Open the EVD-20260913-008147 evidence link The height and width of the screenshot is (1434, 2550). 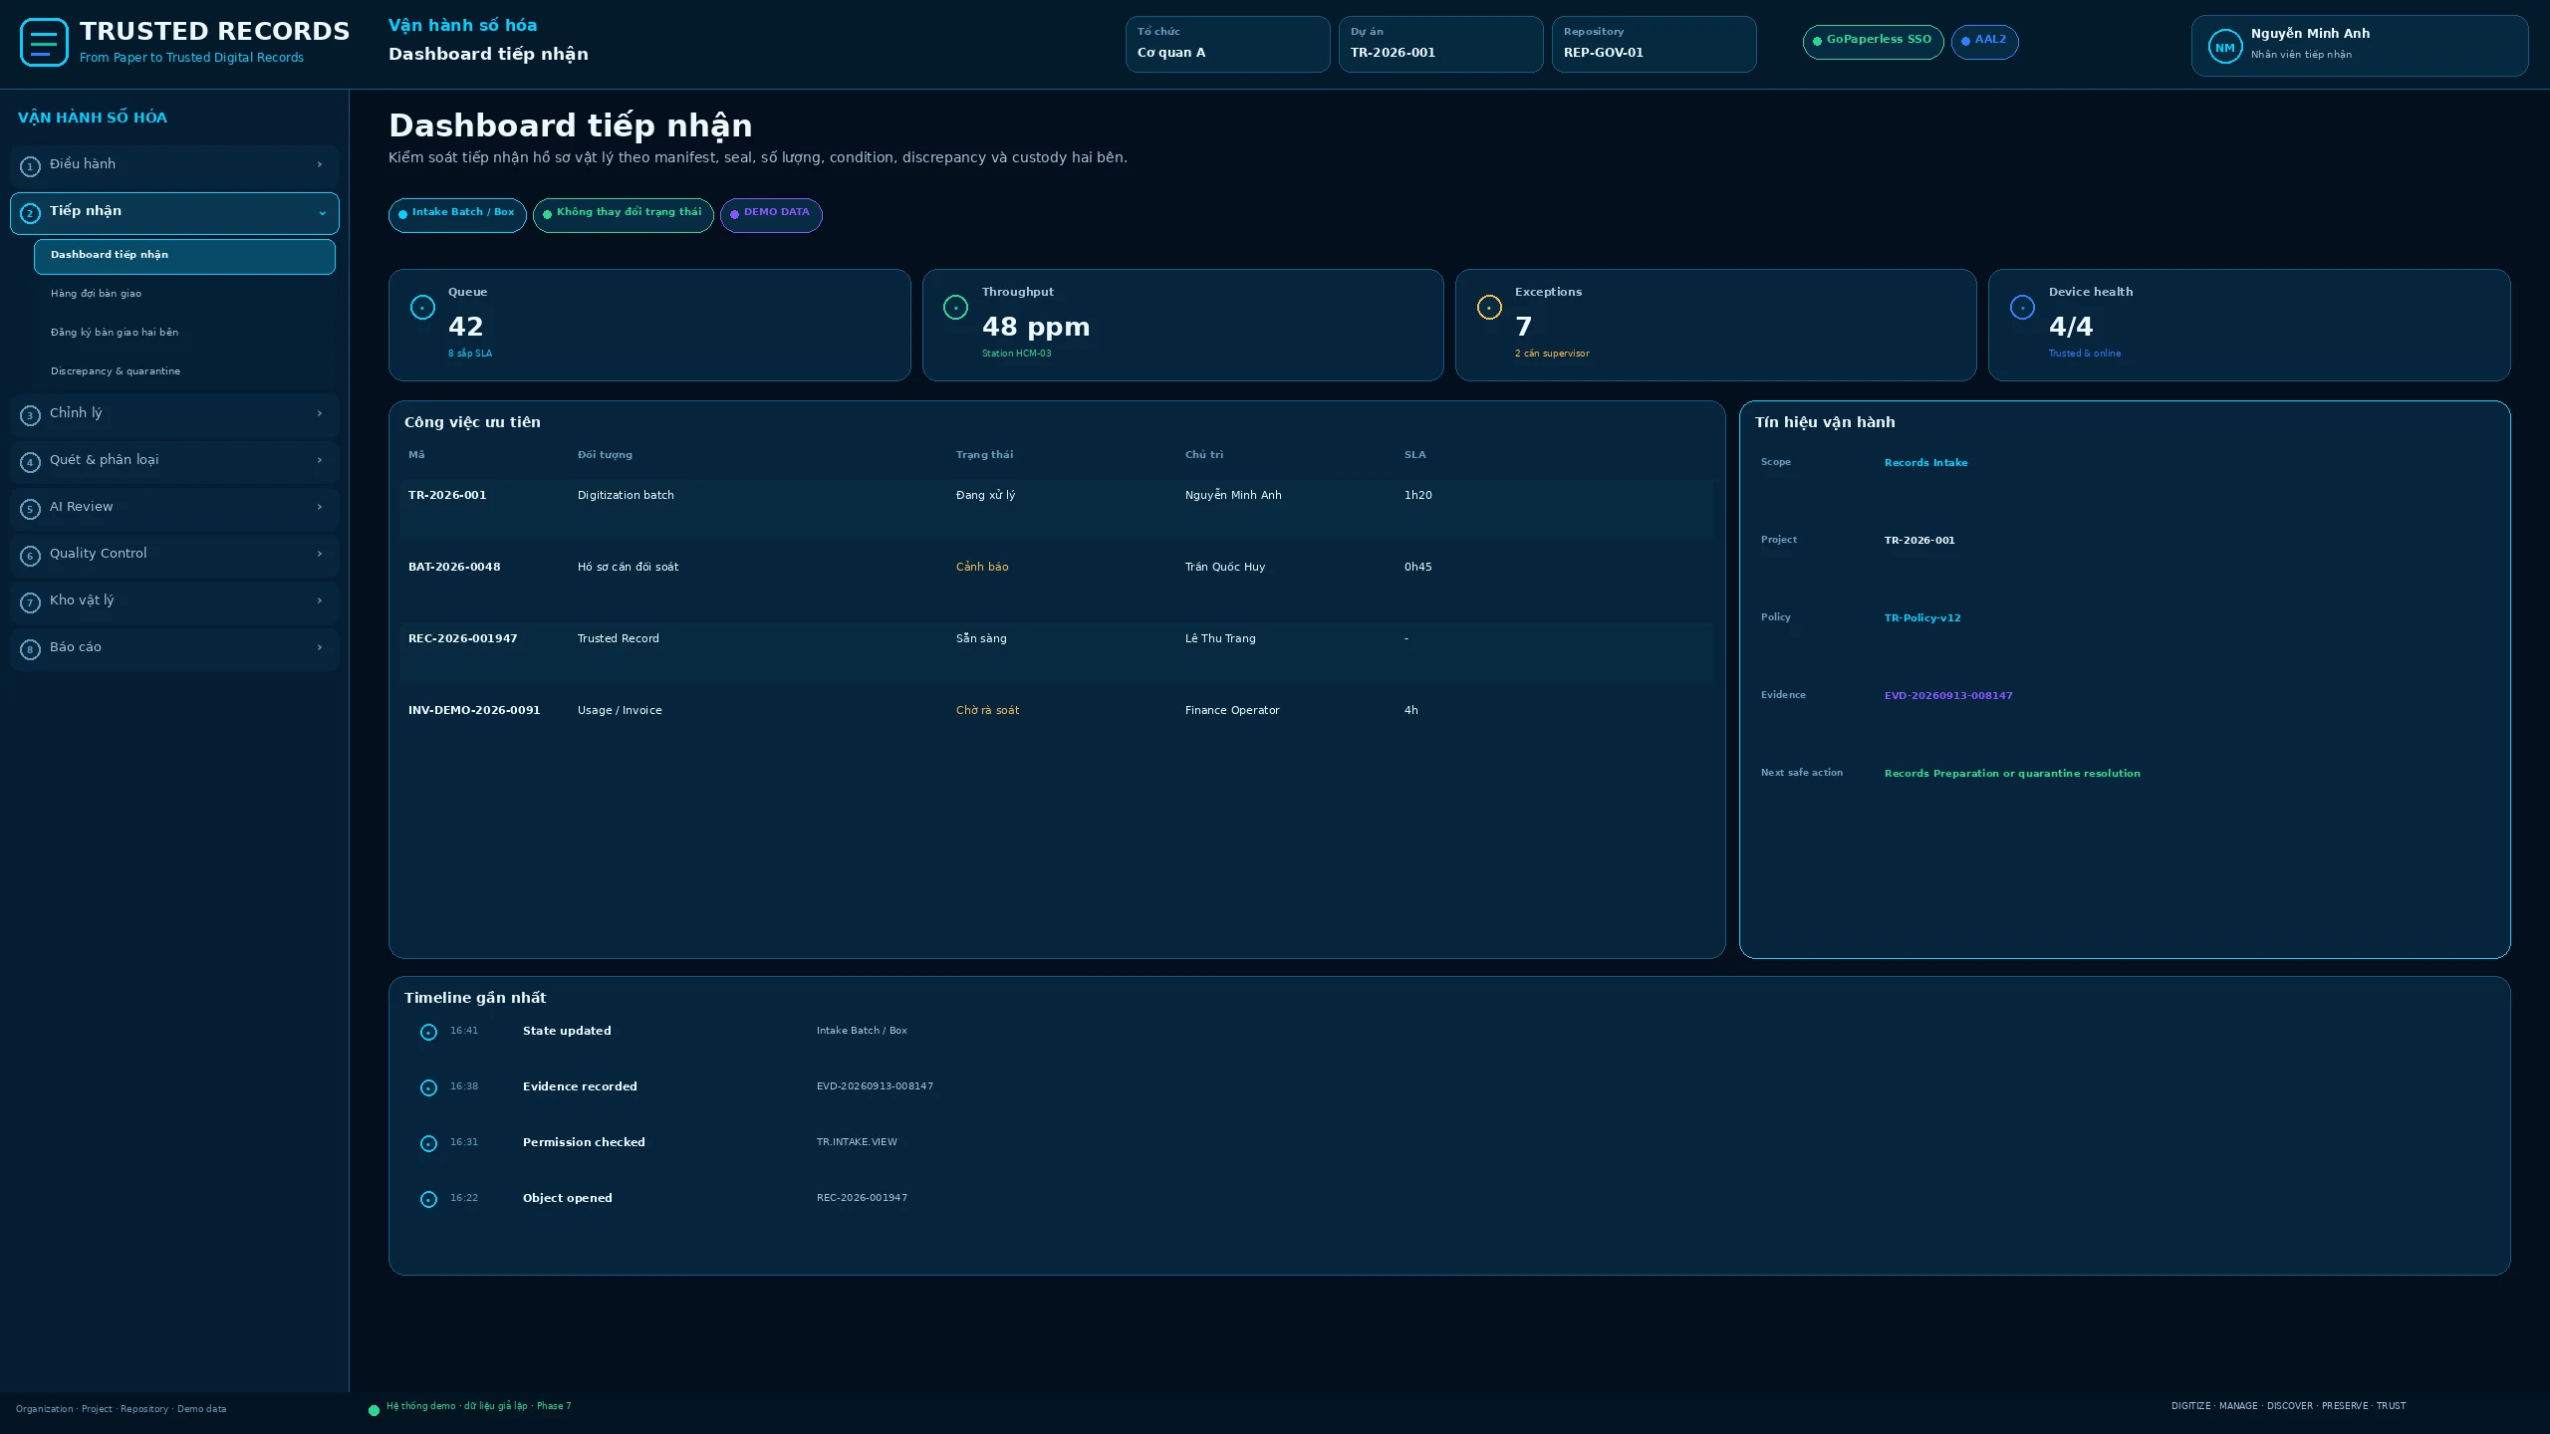click(1947, 696)
